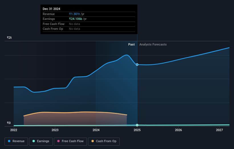Toggle the Cash From Op legend button
The image size is (234, 149).
coord(104,141)
